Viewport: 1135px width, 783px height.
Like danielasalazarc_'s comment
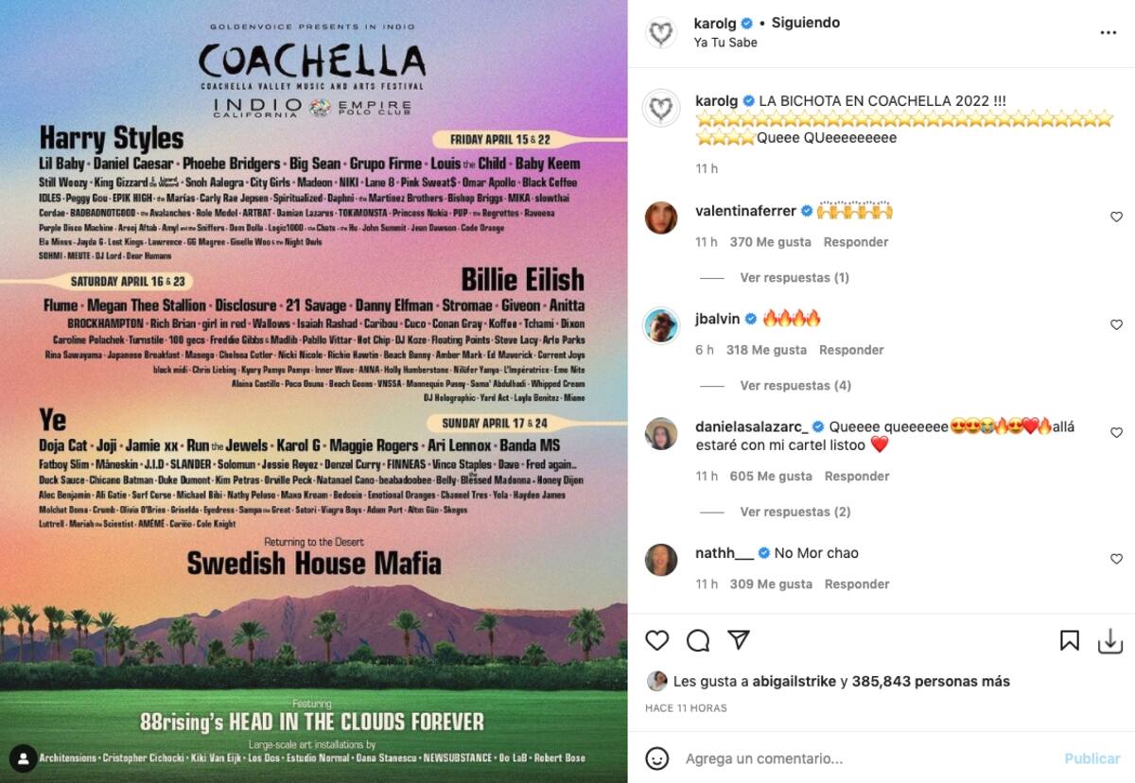(x=1116, y=432)
